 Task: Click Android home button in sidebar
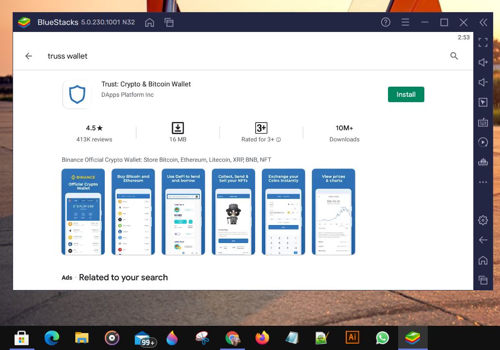click(x=483, y=260)
